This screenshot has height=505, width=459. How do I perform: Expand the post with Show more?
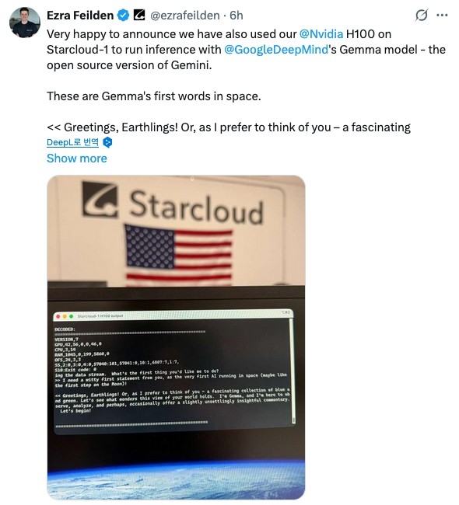[x=77, y=158]
